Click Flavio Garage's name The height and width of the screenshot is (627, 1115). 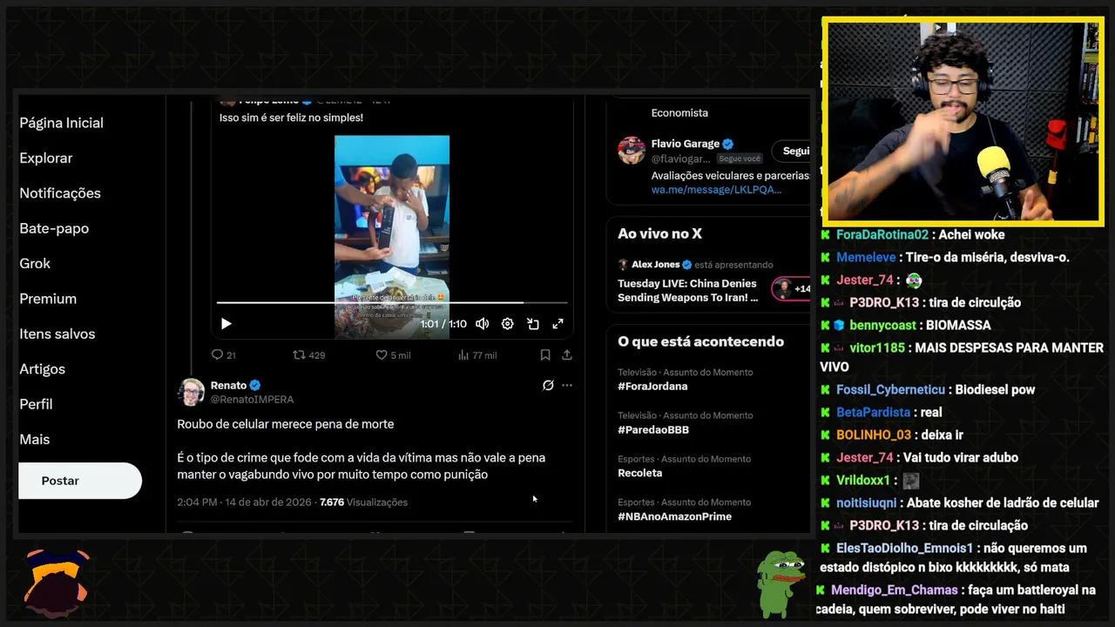(685, 144)
